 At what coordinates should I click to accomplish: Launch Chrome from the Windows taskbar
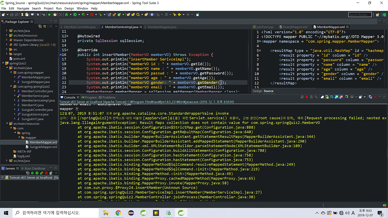tap(118, 213)
